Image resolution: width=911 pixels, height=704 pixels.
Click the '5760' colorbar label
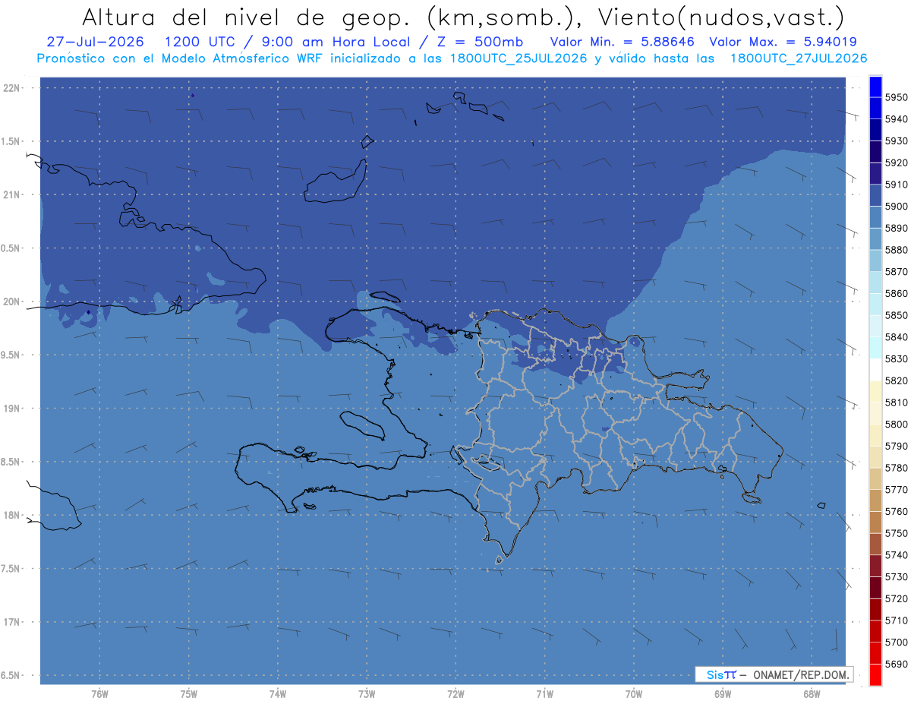pyautogui.click(x=897, y=511)
